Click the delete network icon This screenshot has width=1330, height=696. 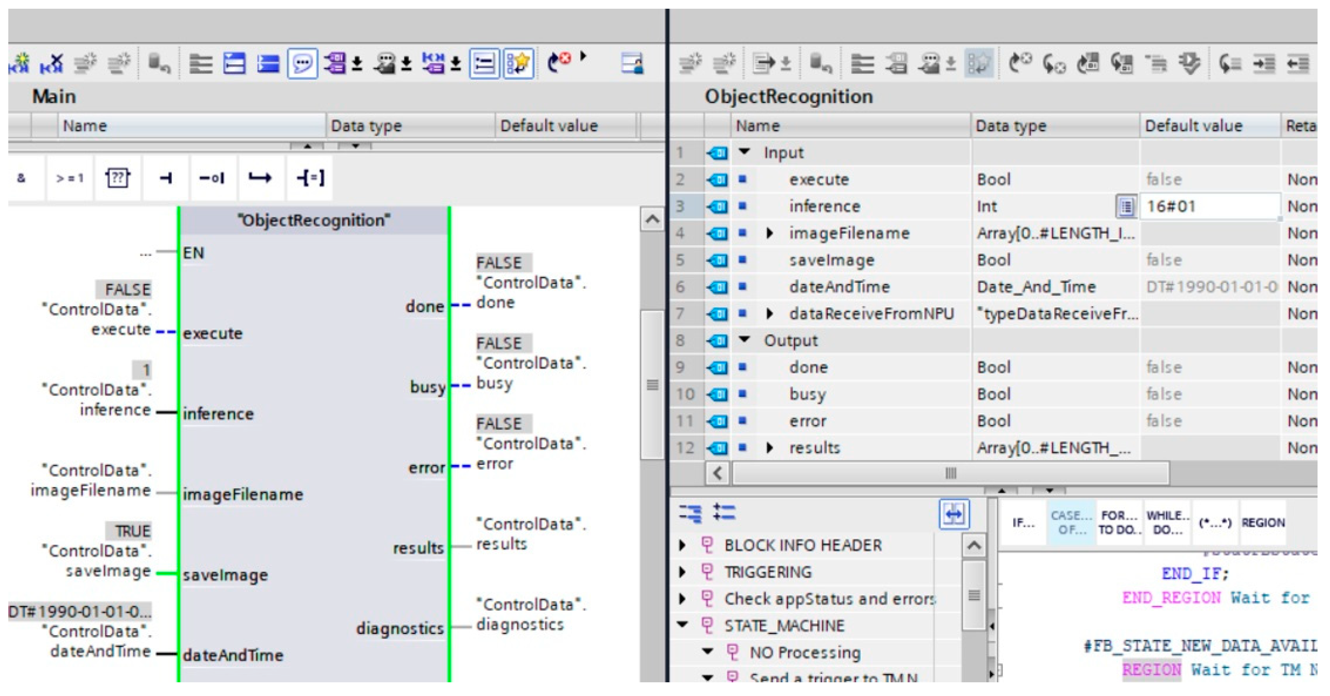51,64
